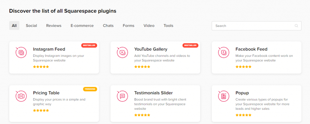The image size is (310, 124).
Task: Show the Chats category
Action: point(108,26)
